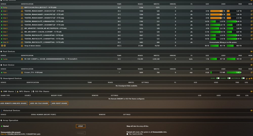Open the view icon for Disk 5

click(x=251, y=25)
